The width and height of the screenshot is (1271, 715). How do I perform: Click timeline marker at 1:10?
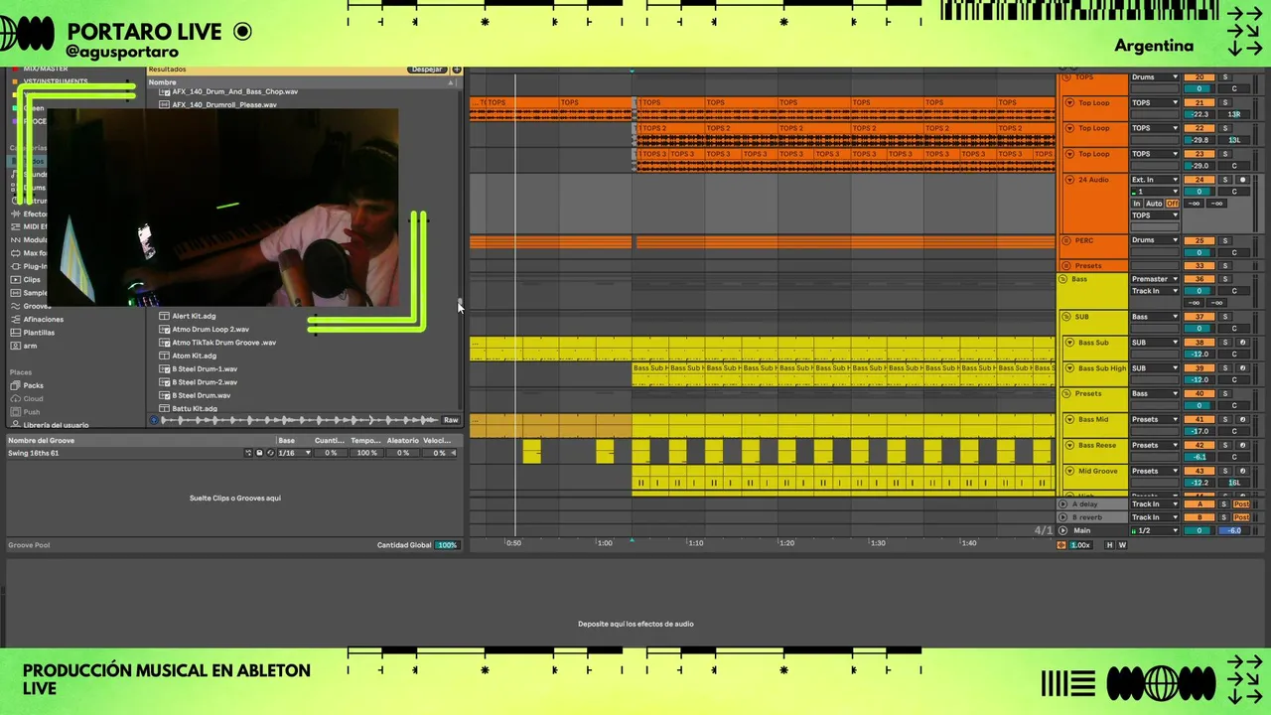695,543
